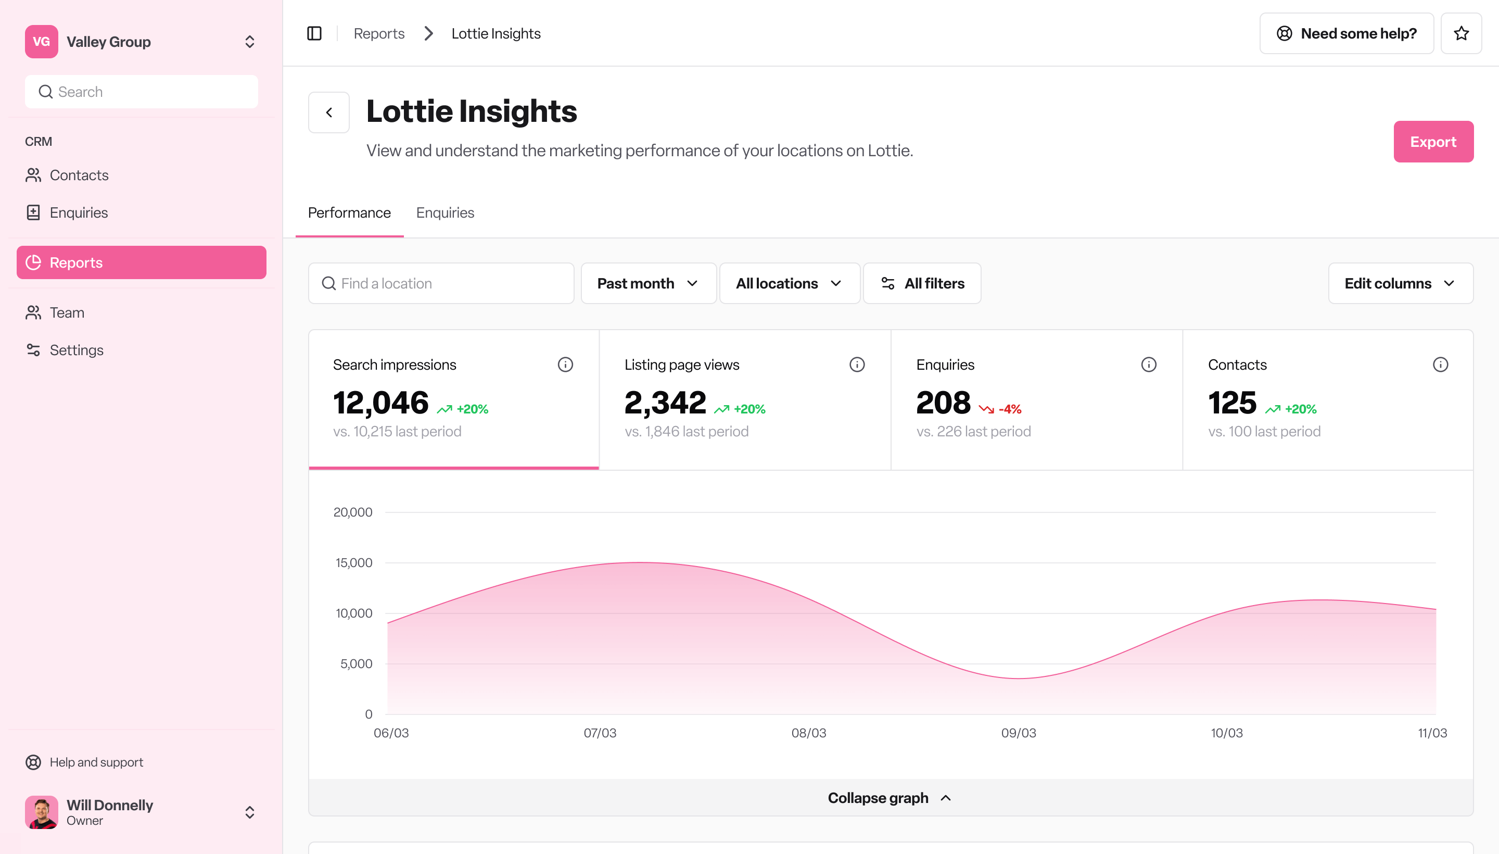Click the VG Valley Group logo
Viewport: 1499px width, 854px height.
(41, 42)
